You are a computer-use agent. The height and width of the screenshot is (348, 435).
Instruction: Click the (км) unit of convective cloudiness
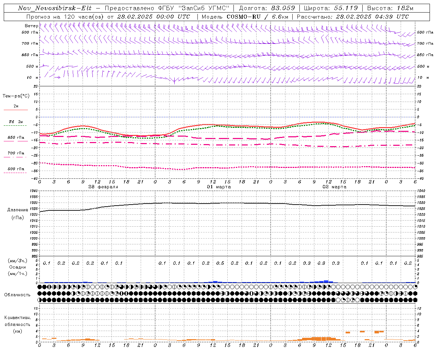tap(18, 331)
